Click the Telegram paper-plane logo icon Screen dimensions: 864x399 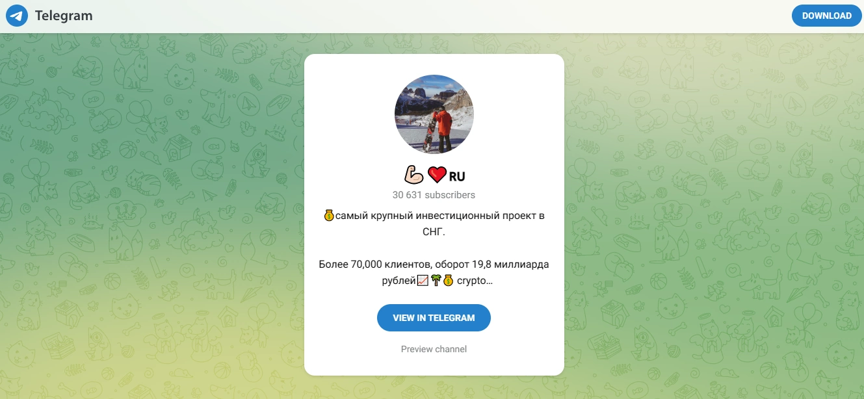coord(16,16)
